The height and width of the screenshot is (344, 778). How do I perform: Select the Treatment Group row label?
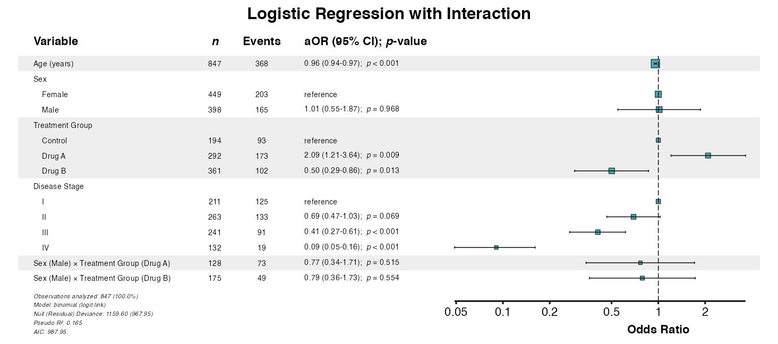click(63, 125)
